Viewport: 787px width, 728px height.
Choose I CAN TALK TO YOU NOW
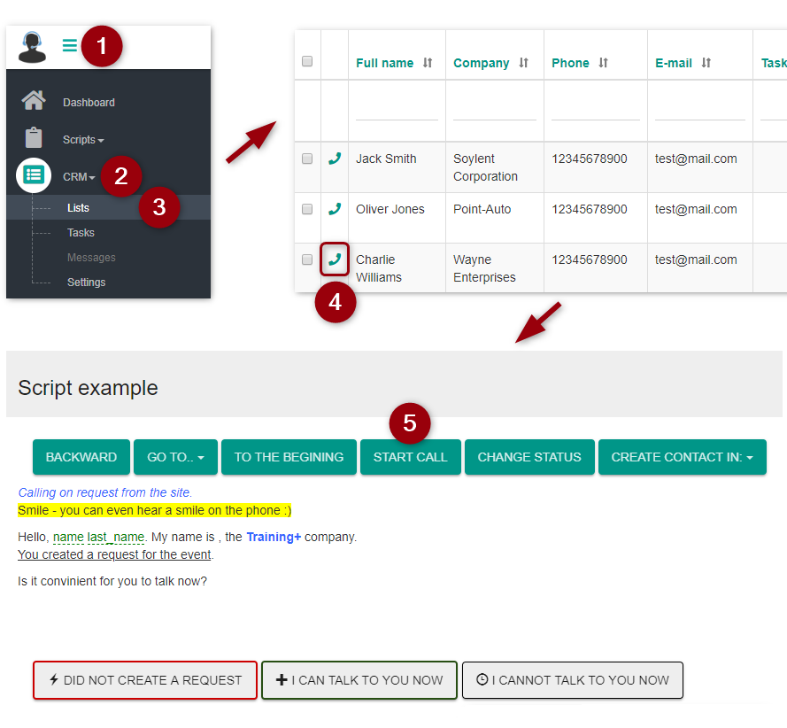coord(359,680)
